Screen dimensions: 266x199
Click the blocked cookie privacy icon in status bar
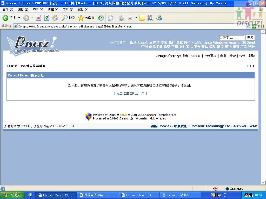[215, 189]
